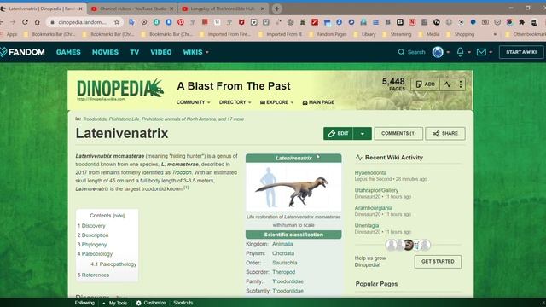Jump to 4 Paleobiology in contents
Screen dimensions: 546x307
pyautogui.click(x=95, y=254)
